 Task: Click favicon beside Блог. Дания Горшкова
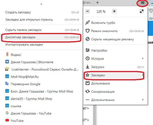[7, 91]
